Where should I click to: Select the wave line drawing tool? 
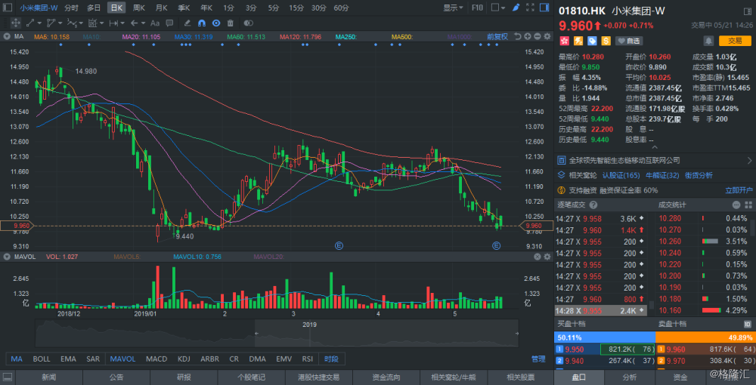click(73, 23)
